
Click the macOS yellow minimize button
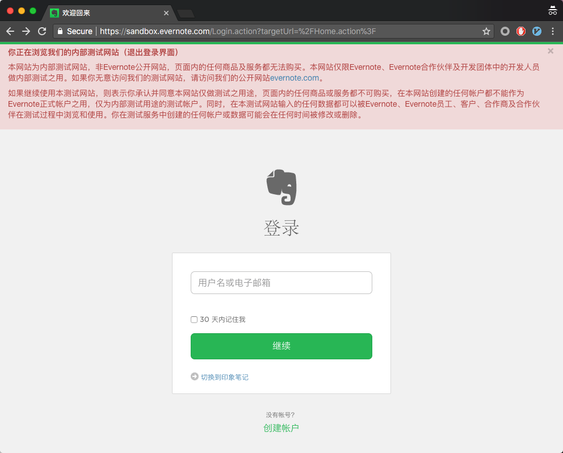tap(22, 11)
